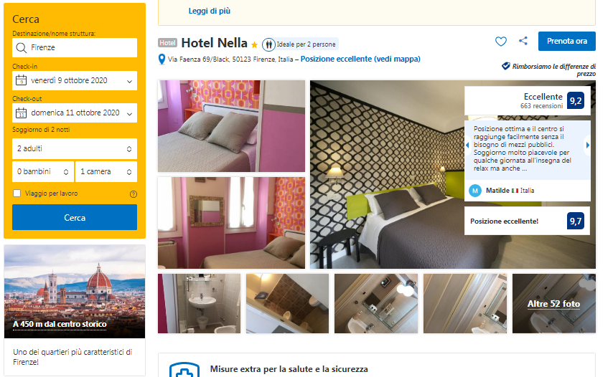Show the next review with the right arrow

pos(588,145)
